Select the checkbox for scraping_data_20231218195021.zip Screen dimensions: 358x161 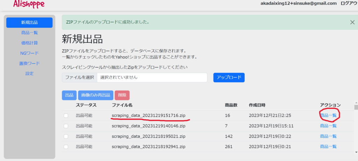pos(66,136)
